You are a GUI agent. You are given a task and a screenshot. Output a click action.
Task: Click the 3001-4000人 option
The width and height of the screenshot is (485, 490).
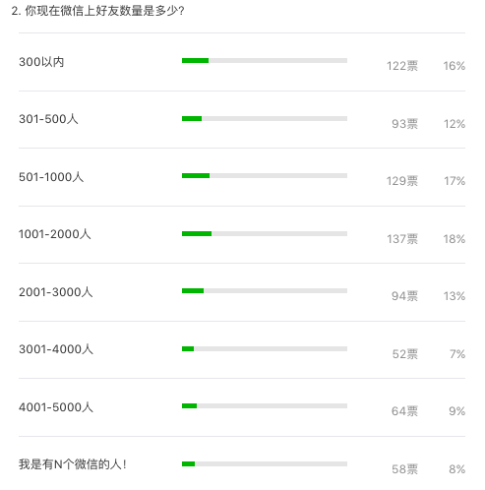coord(56,349)
